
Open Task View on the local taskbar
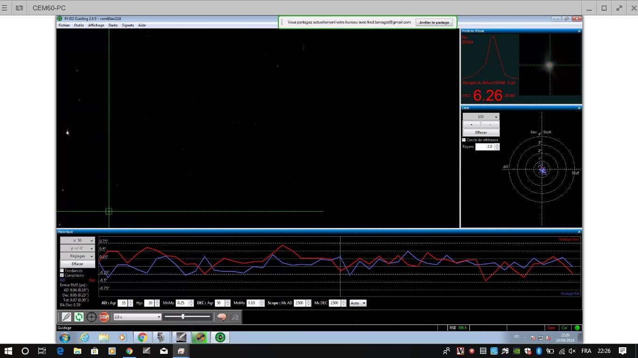42,351
